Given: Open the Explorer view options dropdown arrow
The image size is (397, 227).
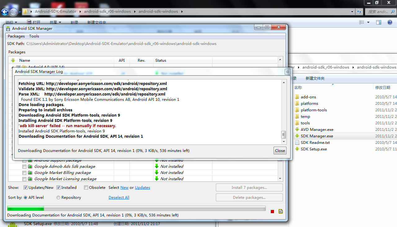Looking at the screenshot, I should (368, 22).
